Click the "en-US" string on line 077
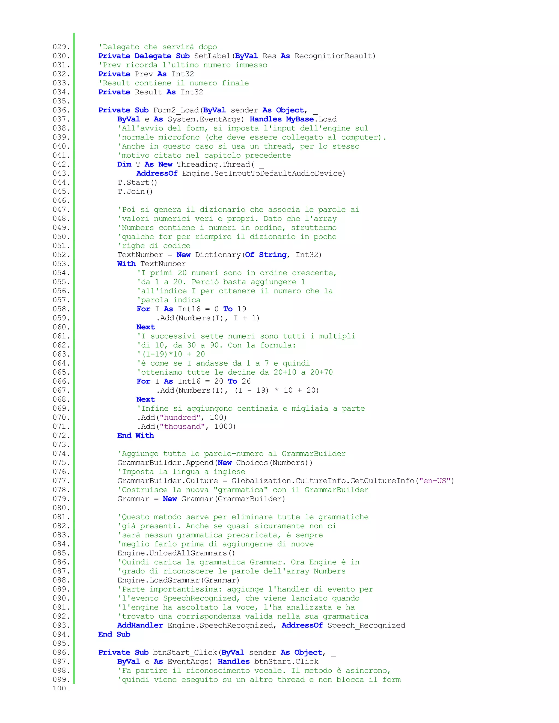 coord(435,481)
